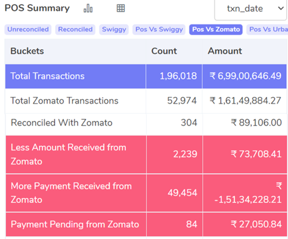This screenshot has width=288, height=239.
Task: Open the Pos Vs Urban tab
Action: [267, 30]
